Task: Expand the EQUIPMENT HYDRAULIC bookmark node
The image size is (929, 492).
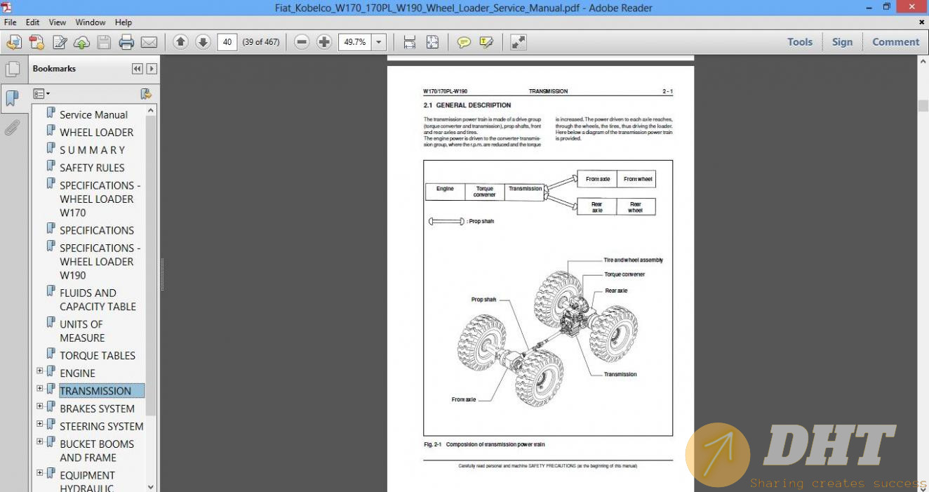Action: tap(39, 473)
